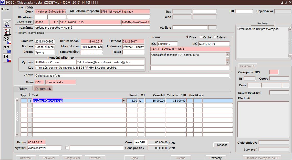Click the IR icon with Czech flag
This screenshot has width=292, height=160.
(7, 58)
